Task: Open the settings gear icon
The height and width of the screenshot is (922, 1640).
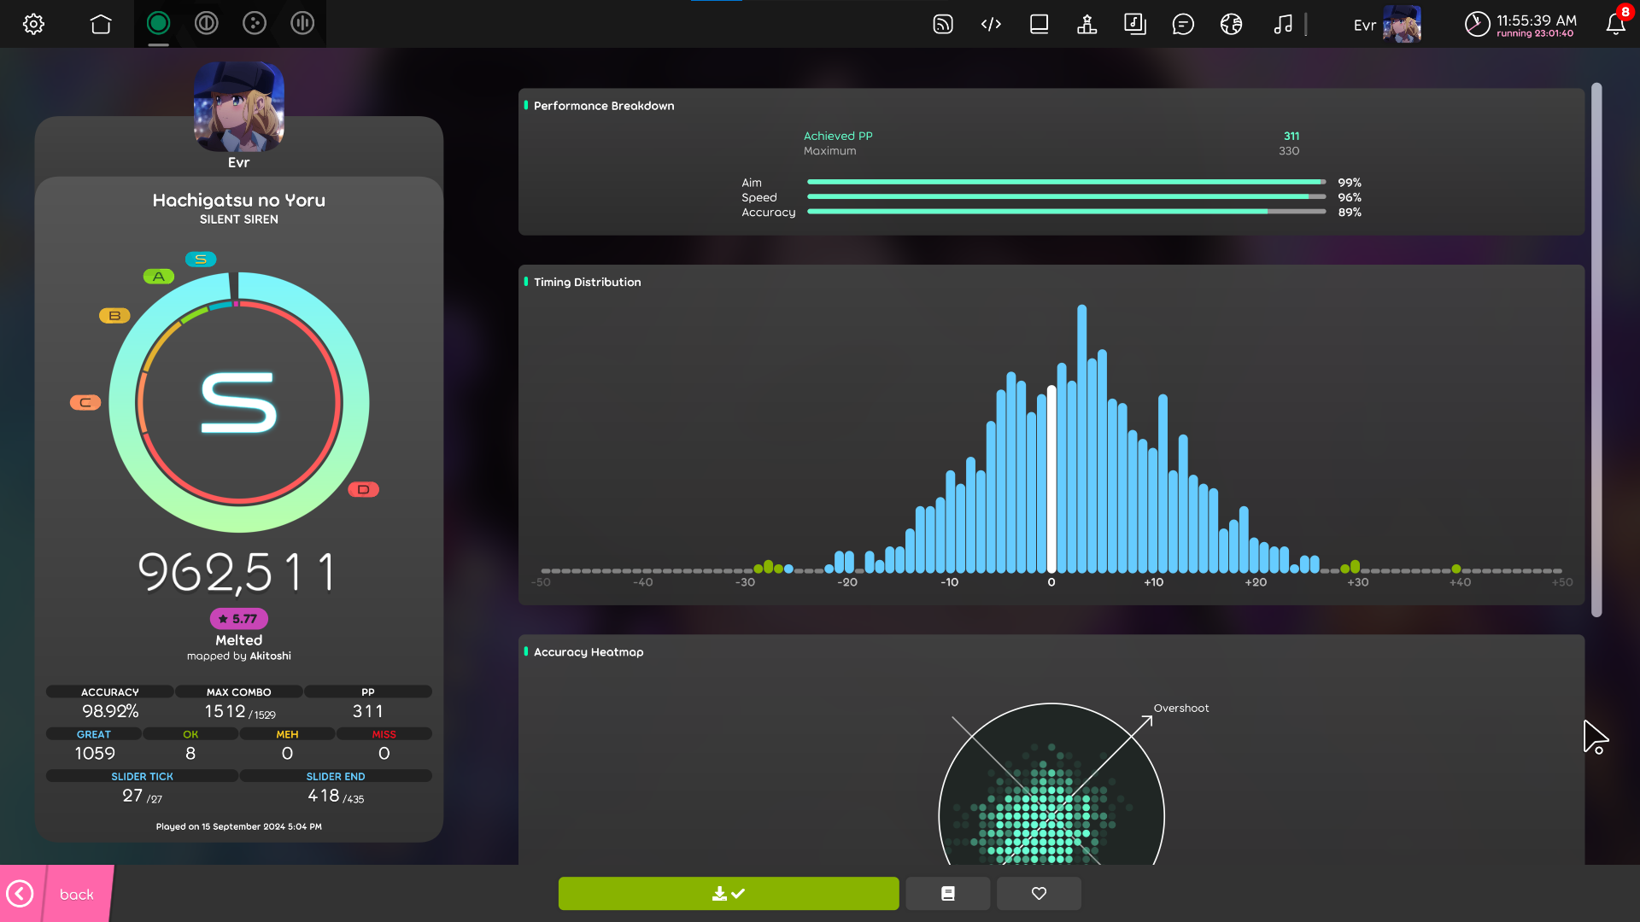Action: pos(33,24)
